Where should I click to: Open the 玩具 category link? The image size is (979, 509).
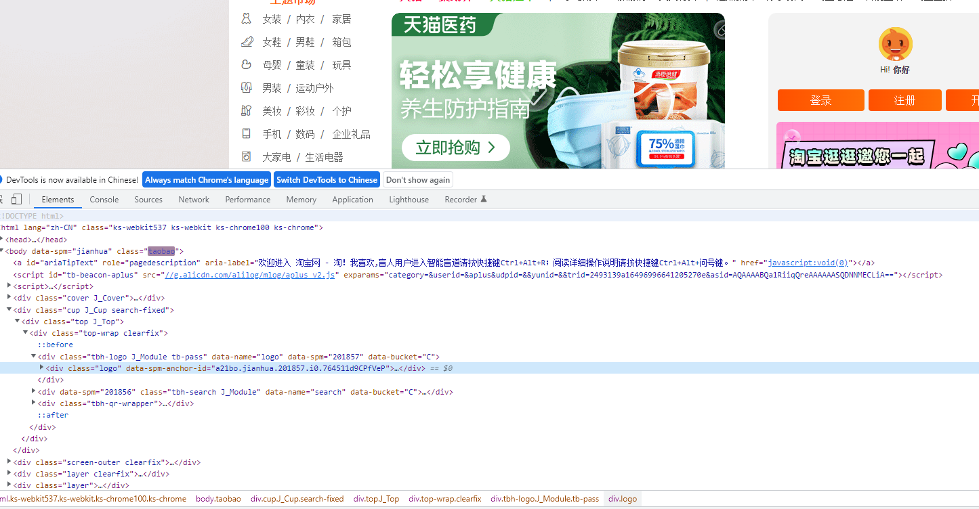[341, 65]
